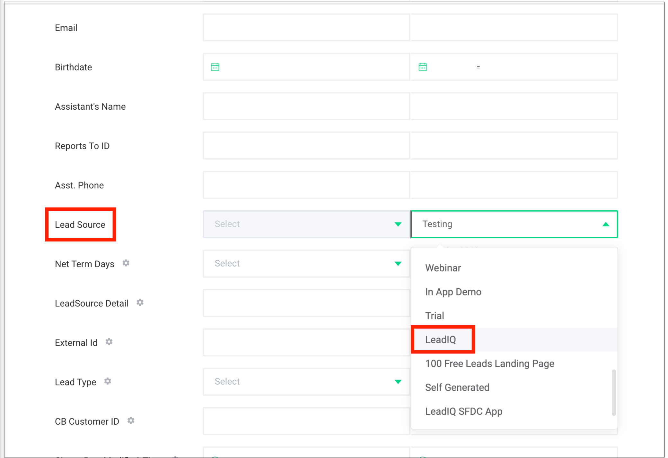Image resolution: width=668 pixels, height=458 pixels.
Task: Pick LeadIQ SFDC App option
Action: (x=463, y=411)
